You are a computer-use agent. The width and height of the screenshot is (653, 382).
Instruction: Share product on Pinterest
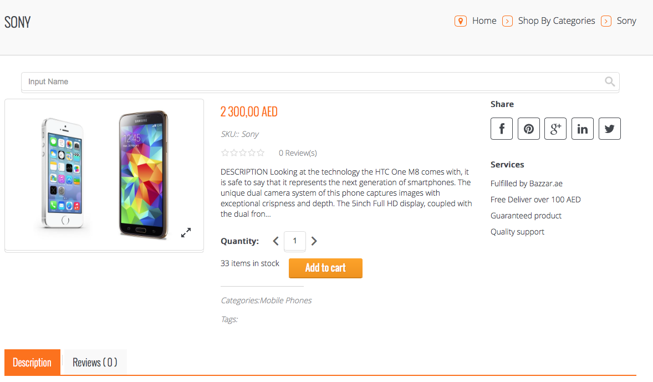click(529, 129)
